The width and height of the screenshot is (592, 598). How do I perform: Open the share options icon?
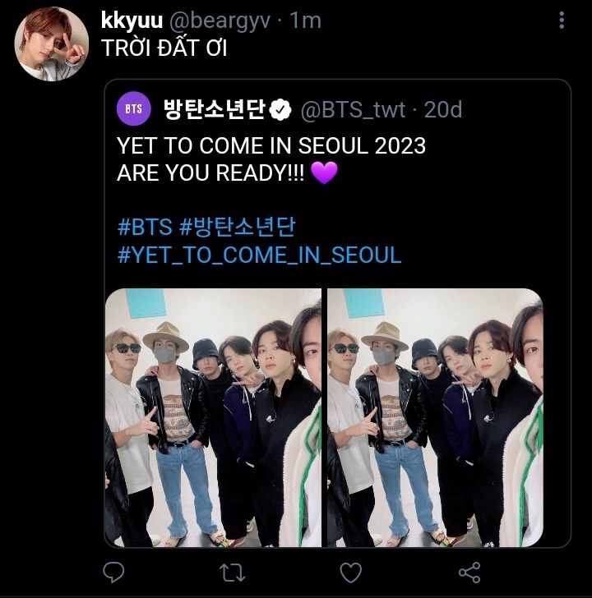pyautogui.click(x=469, y=571)
